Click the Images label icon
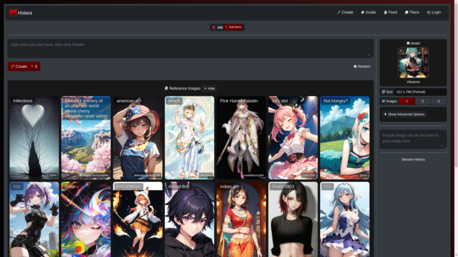This screenshot has width=458, height=257. pyautogui.click(x=383, y=101)
